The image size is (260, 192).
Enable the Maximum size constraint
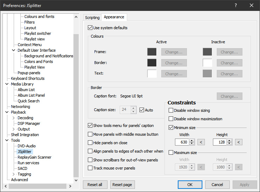(171, 153)
